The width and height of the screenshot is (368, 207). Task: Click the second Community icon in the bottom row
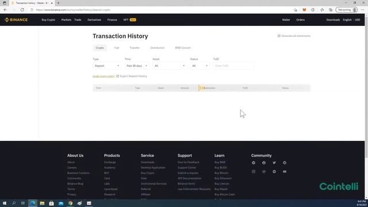[x=264, y=171]
